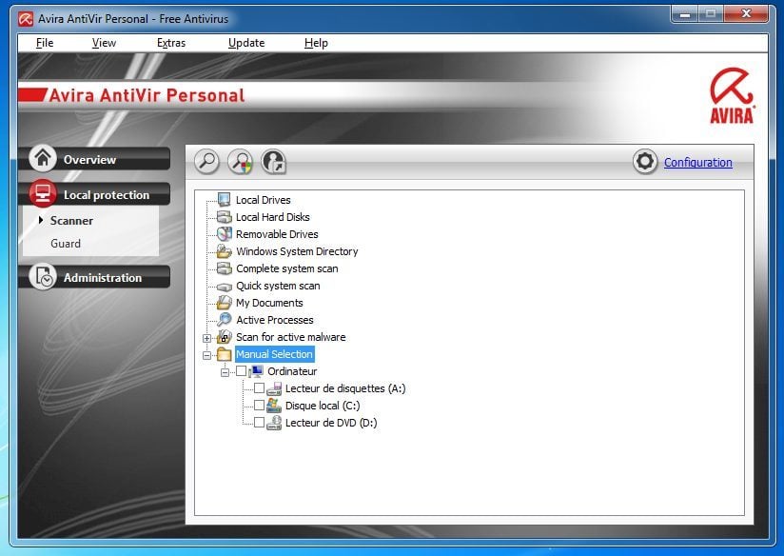784x556 pixels.
Task: Click the Avira red umbrella logo
Action: pyautogui.click(x=731, y=95)
